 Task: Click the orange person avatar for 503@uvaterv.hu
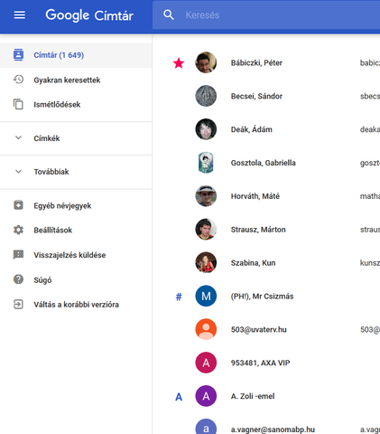tap(206, 329)
